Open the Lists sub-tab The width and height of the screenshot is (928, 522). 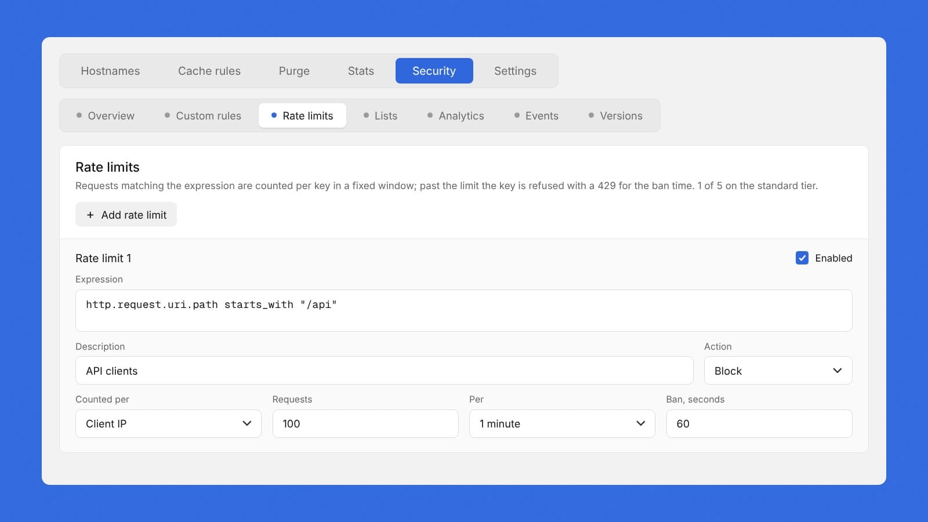pos(380,115)
